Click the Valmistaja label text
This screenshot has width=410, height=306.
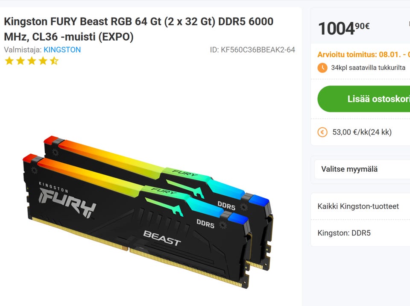click(23, 50)
